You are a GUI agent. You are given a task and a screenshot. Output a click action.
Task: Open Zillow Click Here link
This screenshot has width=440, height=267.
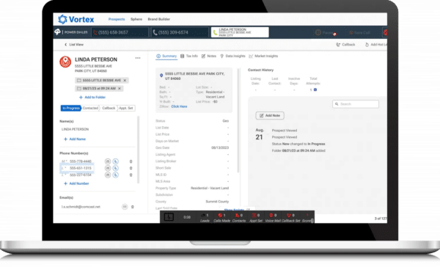click(179, 106)
